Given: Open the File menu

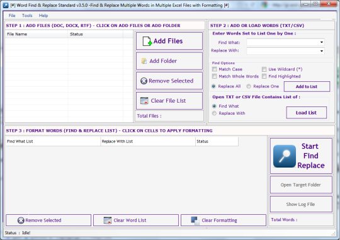Looking at the screenshot, I should (x=12, y=15).
